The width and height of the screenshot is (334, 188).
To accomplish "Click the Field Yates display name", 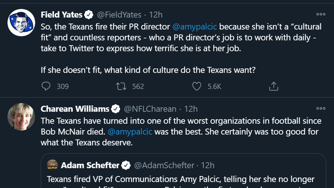I will tap(61, 14).
